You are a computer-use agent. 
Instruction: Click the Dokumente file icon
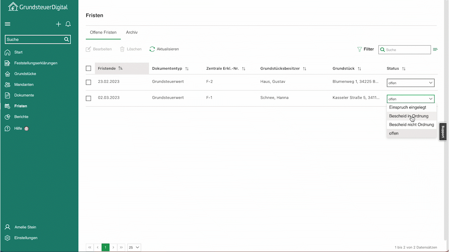pos(7,95)
